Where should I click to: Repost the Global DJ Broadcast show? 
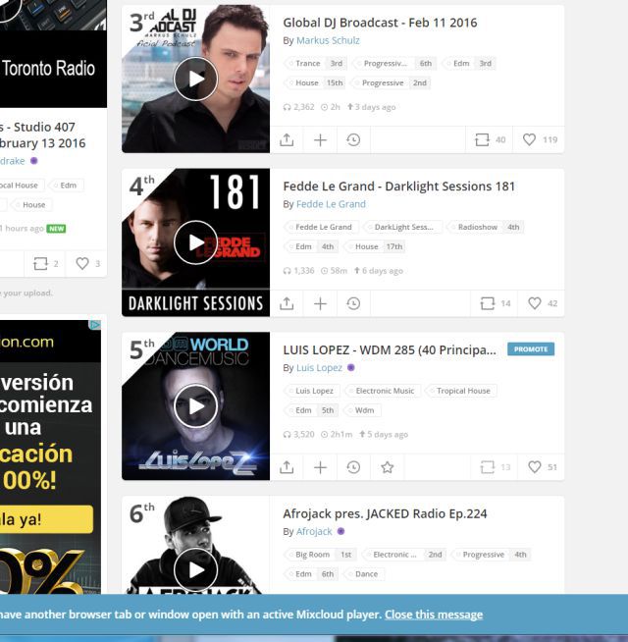490,140
